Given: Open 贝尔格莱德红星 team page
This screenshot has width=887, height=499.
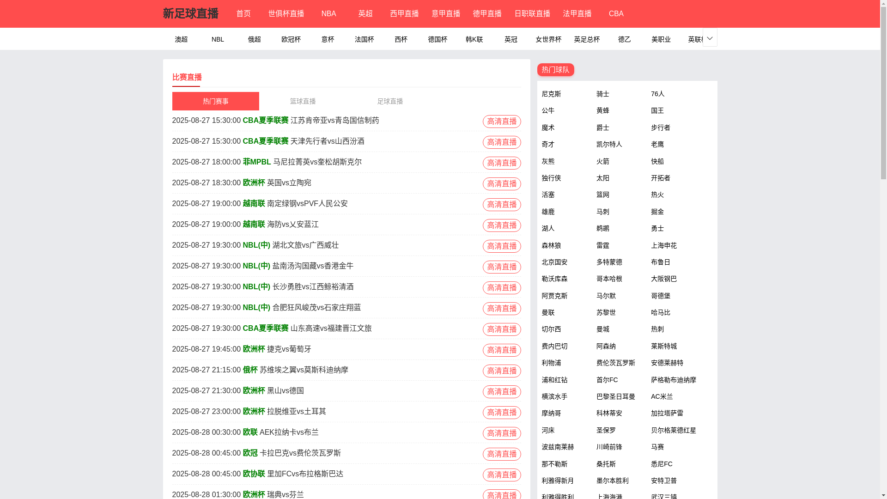Looking at the screenshot, I should pos(674,430).
